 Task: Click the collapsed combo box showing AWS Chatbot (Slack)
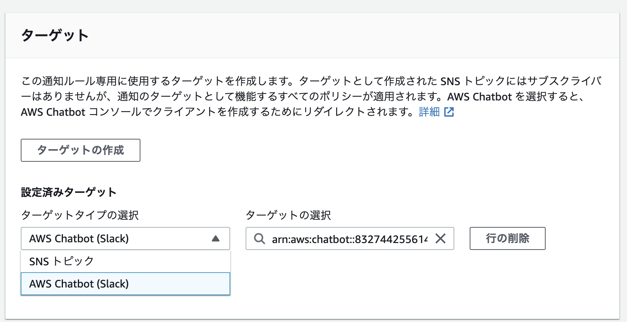click(115, 239)
